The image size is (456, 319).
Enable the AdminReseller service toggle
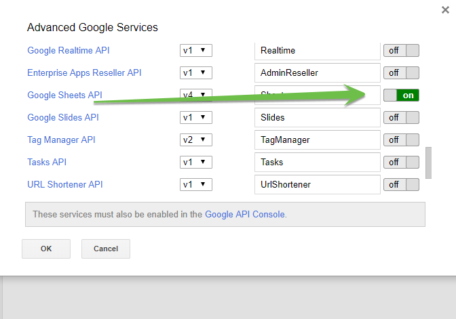pos(401,73)
